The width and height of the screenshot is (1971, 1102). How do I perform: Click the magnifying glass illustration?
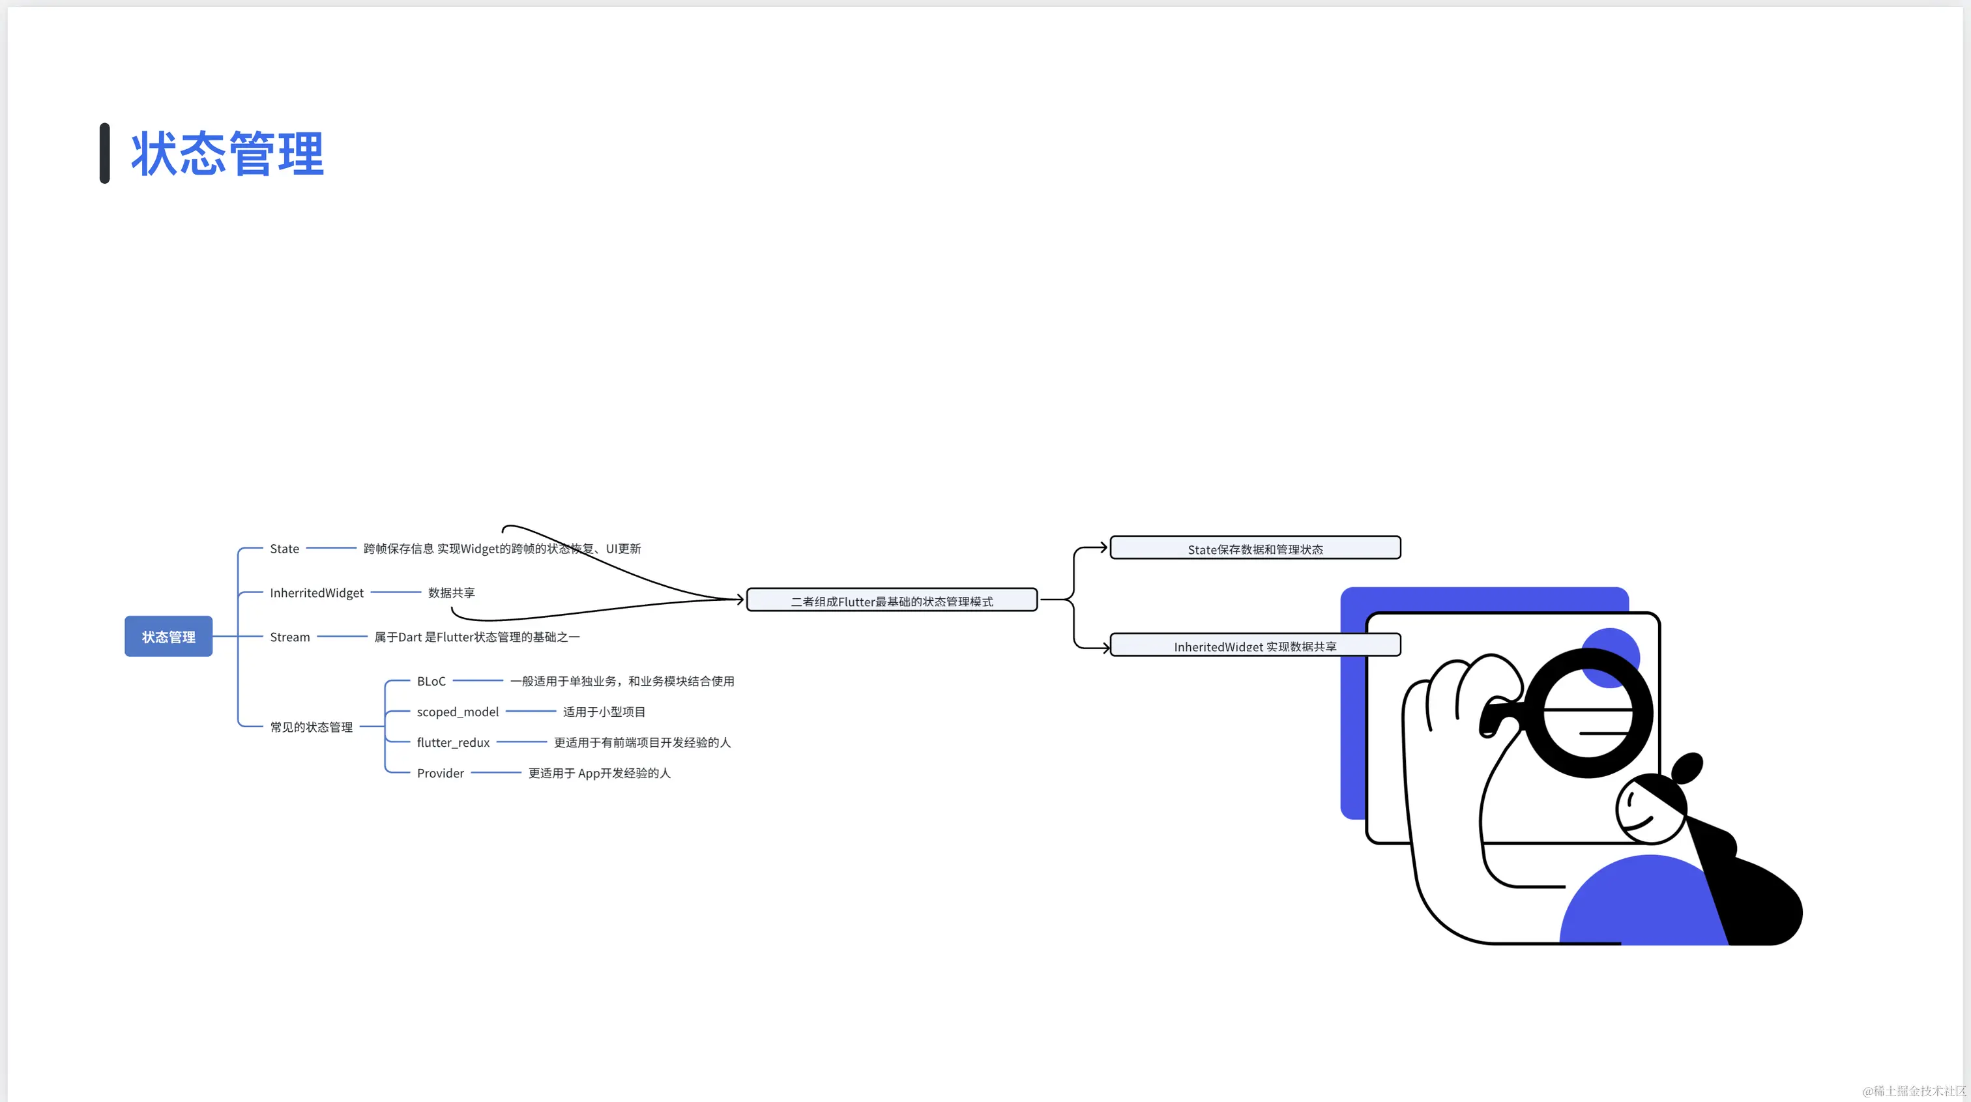click(x=1588, y=712)
